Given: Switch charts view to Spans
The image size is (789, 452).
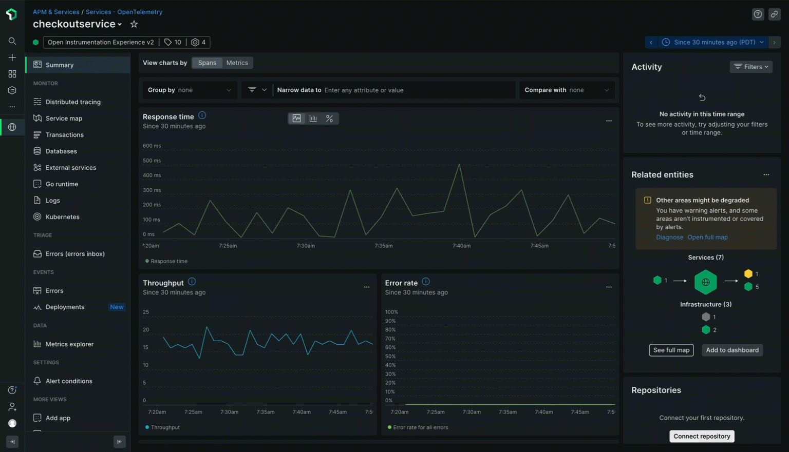Looking at the screenshot, I should click(x=207, y=63).
